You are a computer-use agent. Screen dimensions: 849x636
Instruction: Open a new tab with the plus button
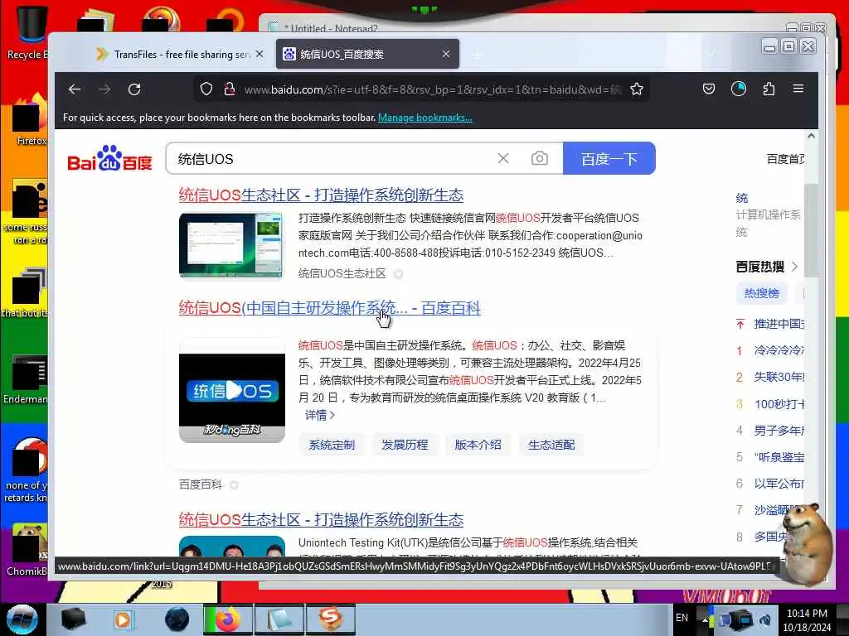pyautogui.click(x=477, y=55)
